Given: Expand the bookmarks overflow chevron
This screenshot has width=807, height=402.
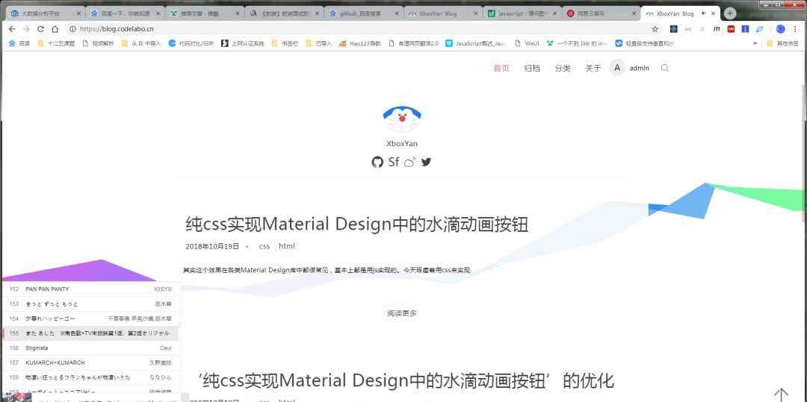Looking at the screenshot, I should 755,43.
